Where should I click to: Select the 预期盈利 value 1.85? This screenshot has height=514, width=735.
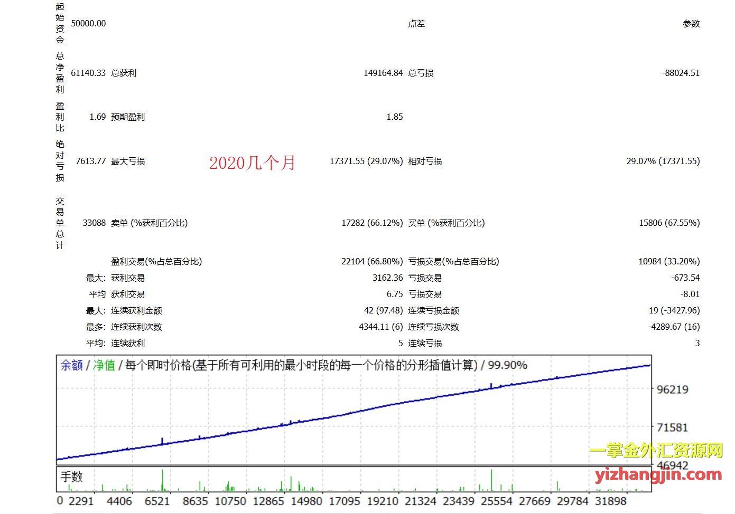pyautogui.click(x=394, y=117)
